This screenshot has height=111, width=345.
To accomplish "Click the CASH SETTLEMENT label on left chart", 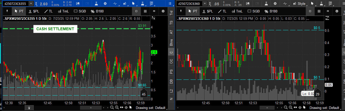I will tap(55, 29).
